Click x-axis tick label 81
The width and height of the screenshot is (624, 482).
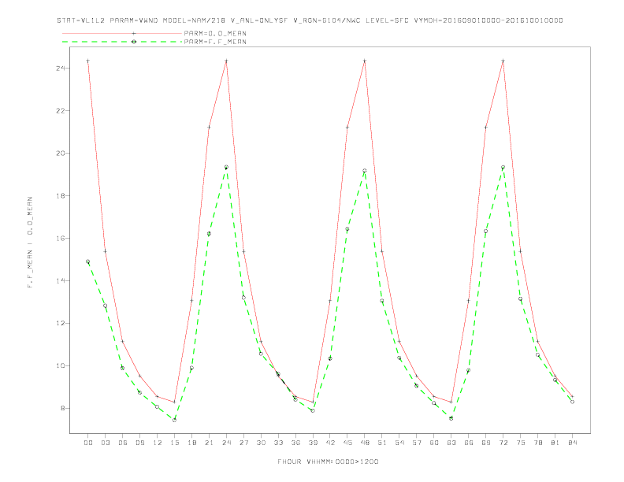pos(555,443)
